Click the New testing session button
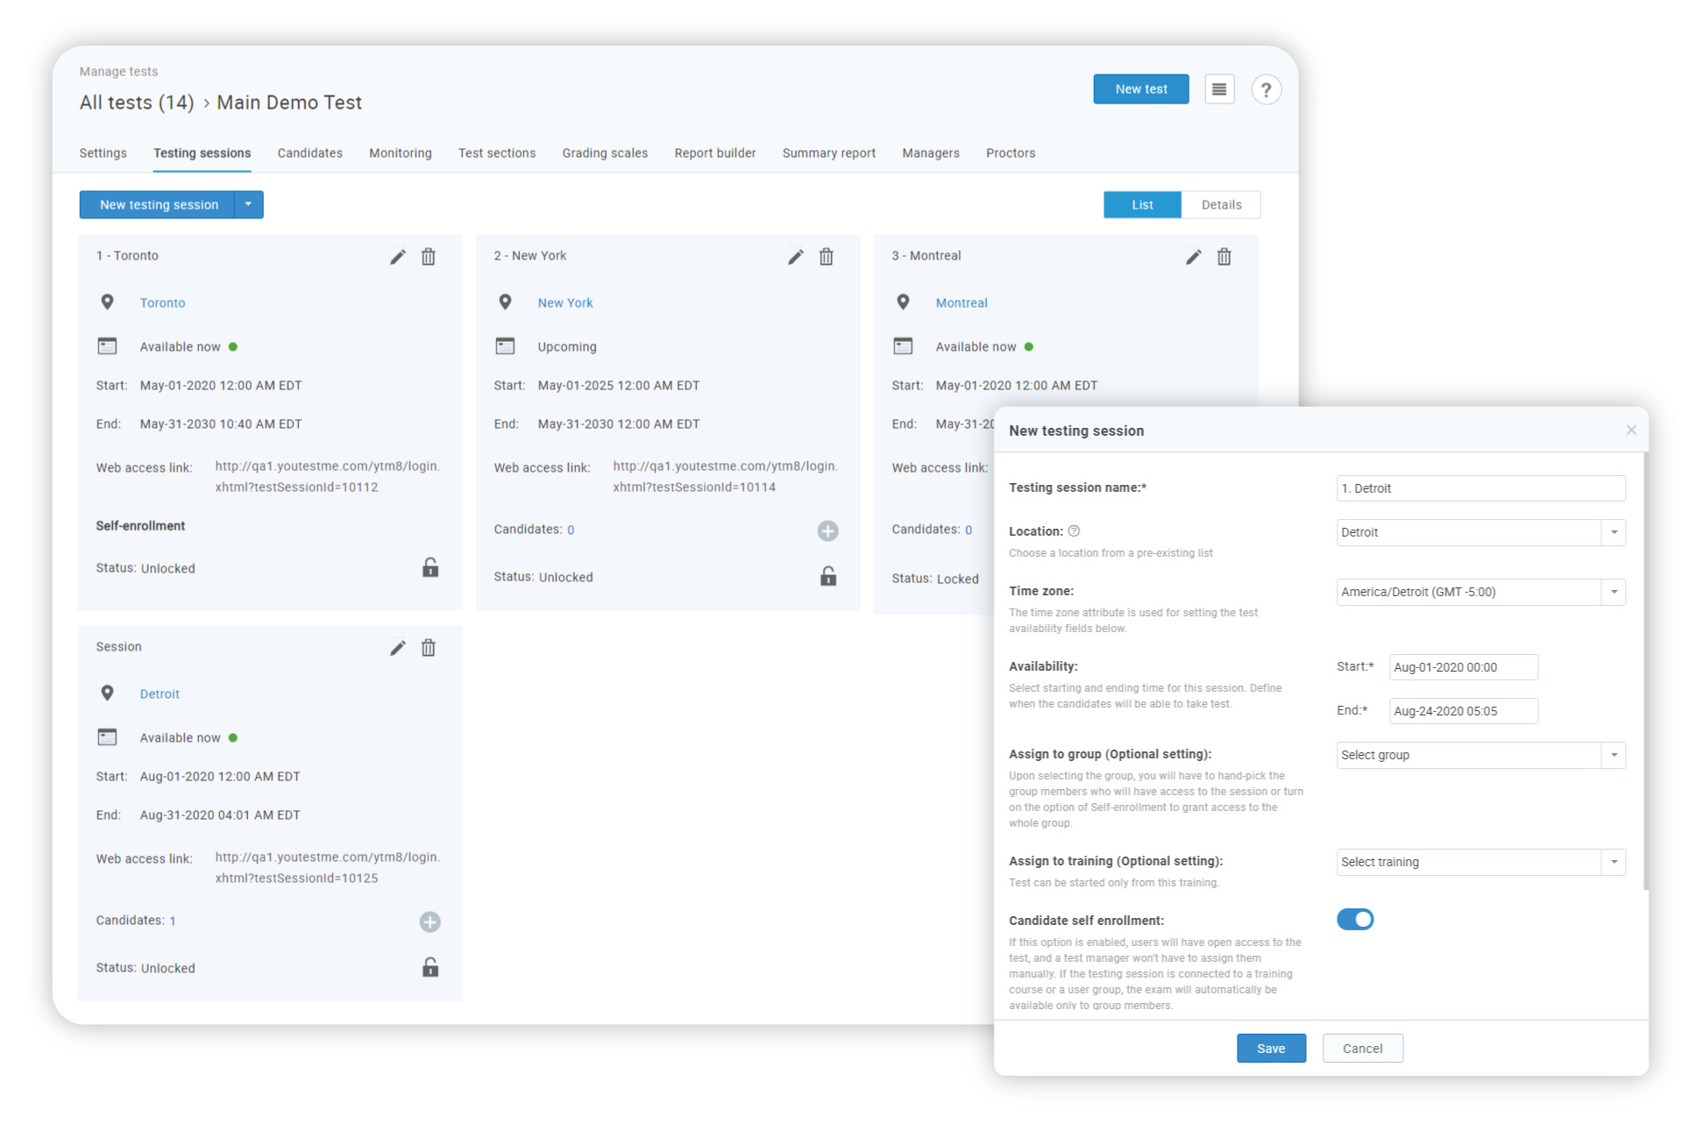Screen dimensions: 1703x1131 coord(159,205)
